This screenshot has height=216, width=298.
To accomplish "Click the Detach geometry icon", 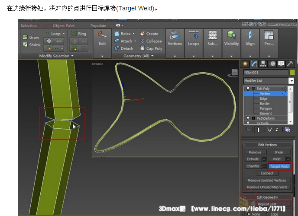I will coord(117,48).
